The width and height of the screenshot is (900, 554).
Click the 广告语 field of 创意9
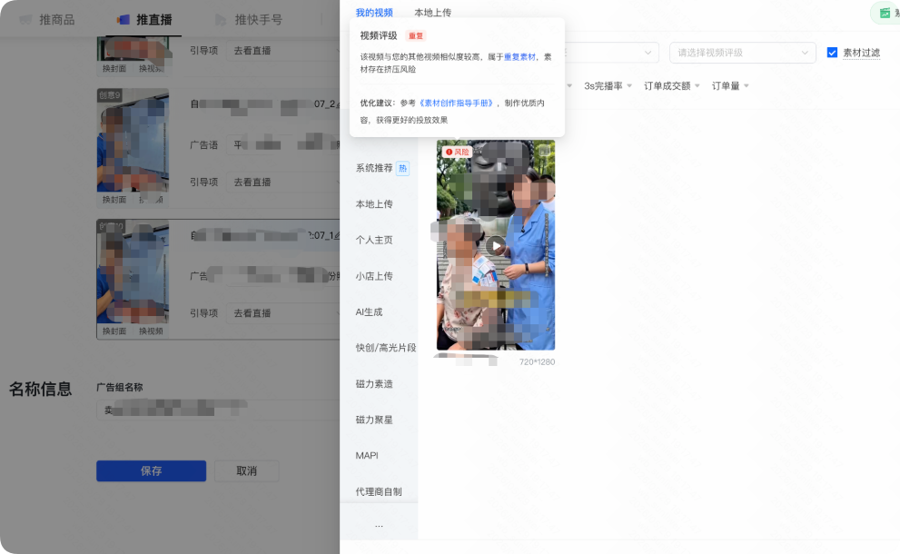click(283, 144)
